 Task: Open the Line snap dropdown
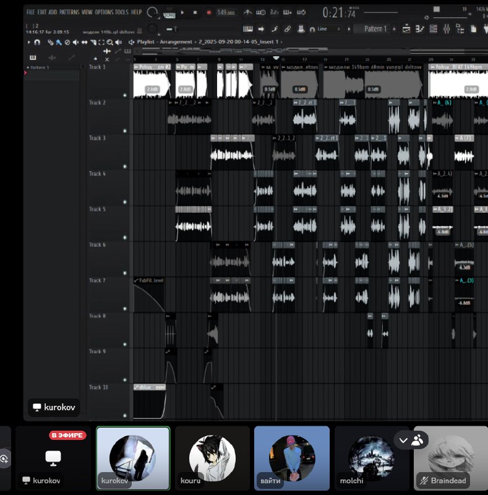(x=325, y=29)
